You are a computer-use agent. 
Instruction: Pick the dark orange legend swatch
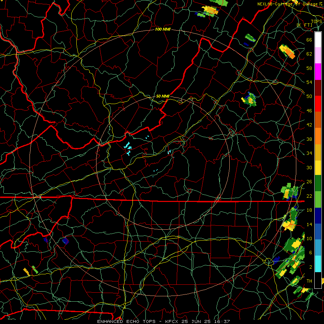click(318, 120)
